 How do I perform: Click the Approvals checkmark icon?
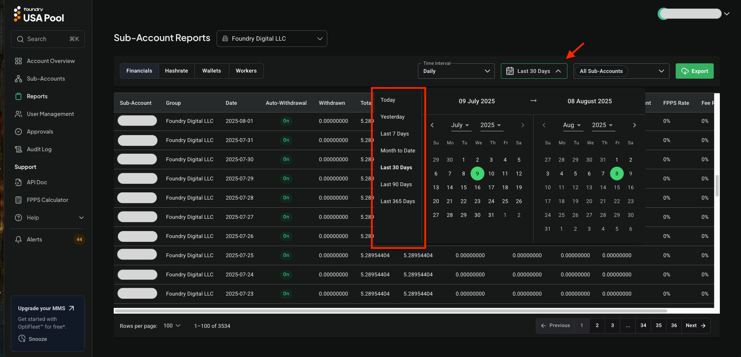pyautogui.click(x=18, y=132)
